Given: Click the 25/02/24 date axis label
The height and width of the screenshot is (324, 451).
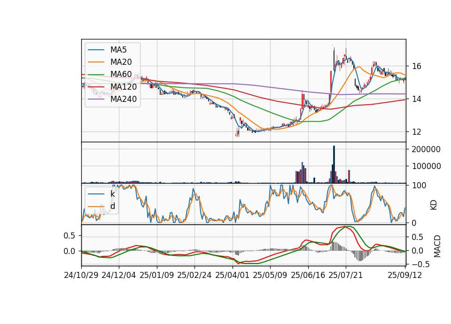Looking at the screenshot, I should [194, 275].
